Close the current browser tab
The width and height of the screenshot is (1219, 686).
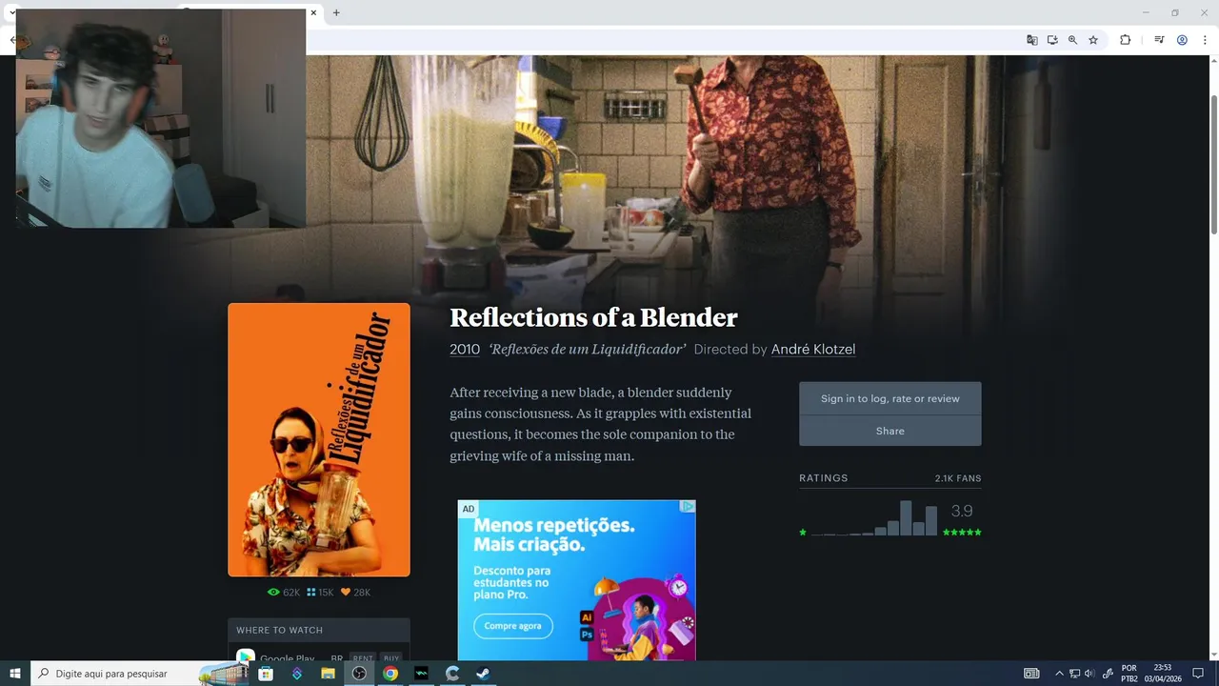(314, 12)
